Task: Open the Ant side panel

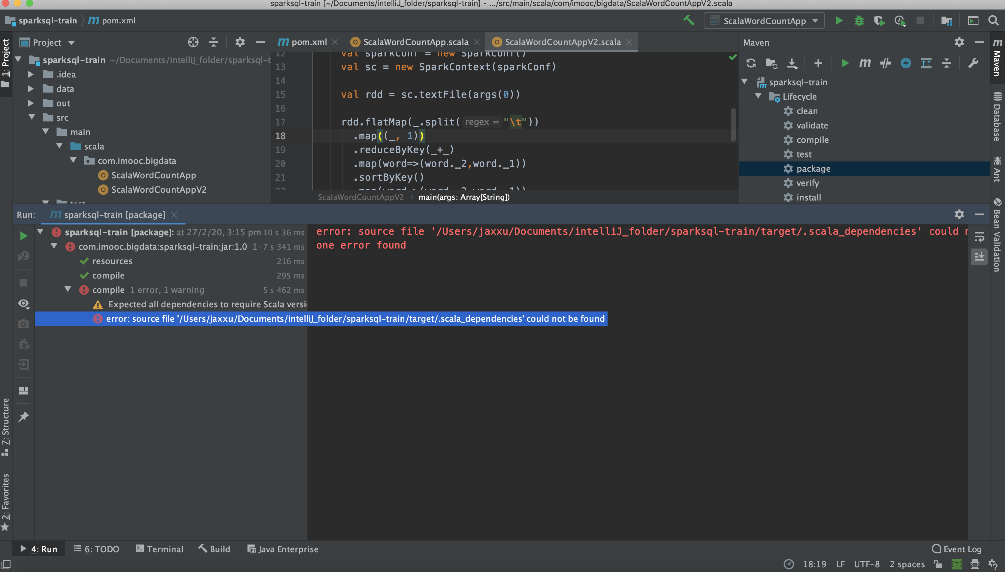Action: (997, 169)
